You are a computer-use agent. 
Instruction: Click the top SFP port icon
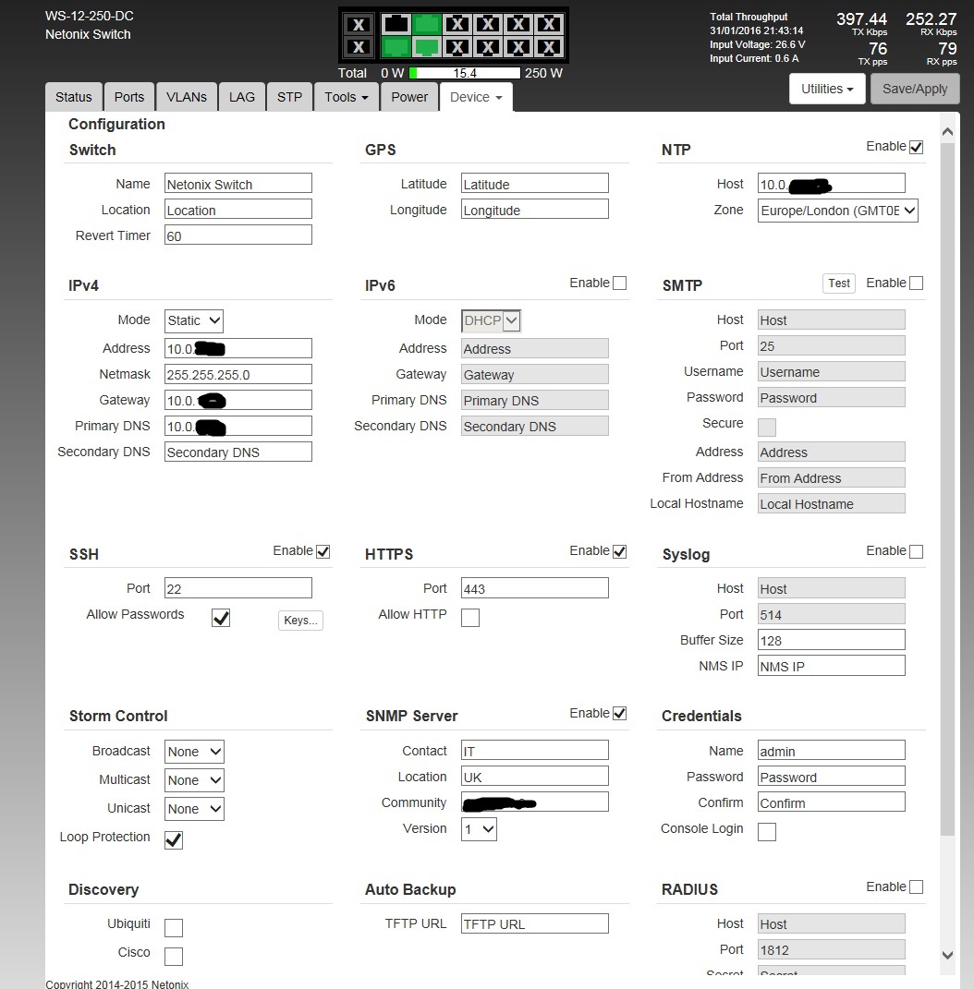359,24
